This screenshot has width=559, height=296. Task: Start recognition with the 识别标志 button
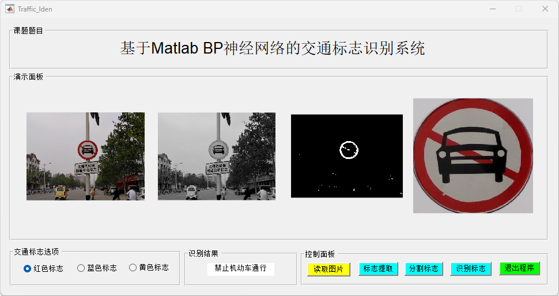click(x=471, y=269)
